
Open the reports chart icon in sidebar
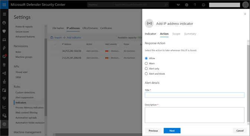point(4,107)
